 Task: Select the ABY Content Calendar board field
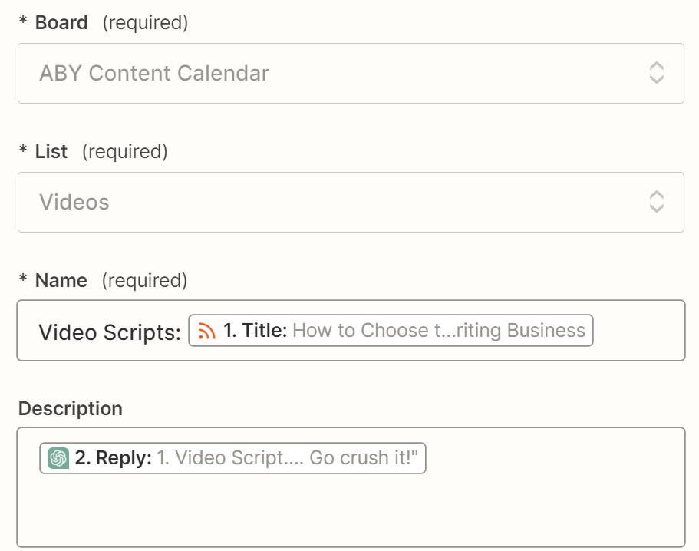tap(307, 73)
